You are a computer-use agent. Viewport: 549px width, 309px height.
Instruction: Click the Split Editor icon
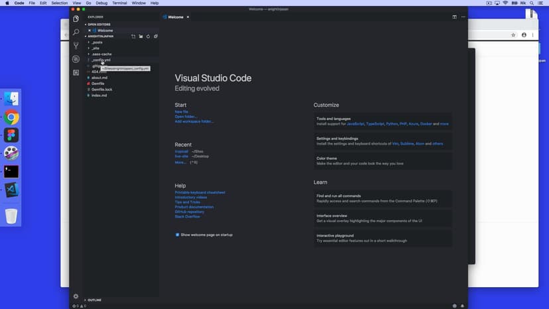[454, 17]
